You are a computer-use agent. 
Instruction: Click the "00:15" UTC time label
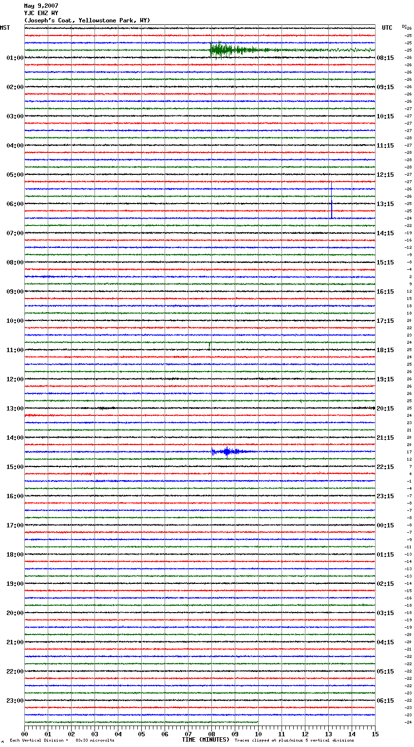tap(385, 525)
